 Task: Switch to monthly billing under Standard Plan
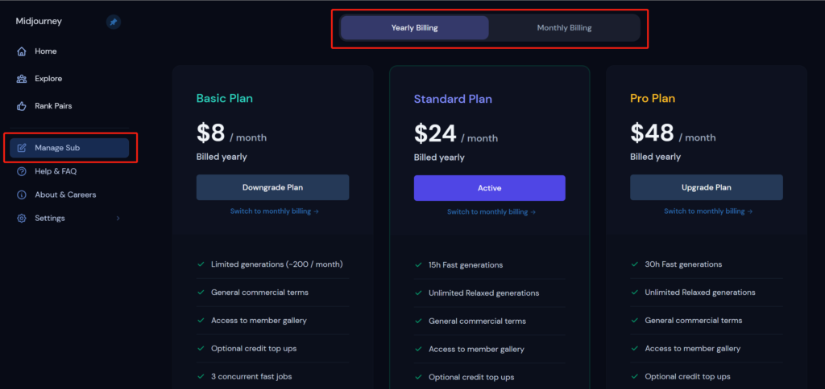pos(491,212)
